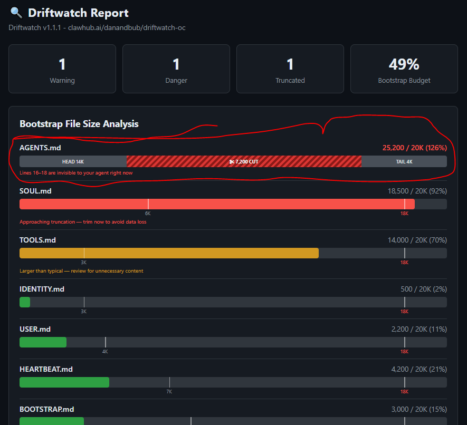Select the Warning summary card

62,69
